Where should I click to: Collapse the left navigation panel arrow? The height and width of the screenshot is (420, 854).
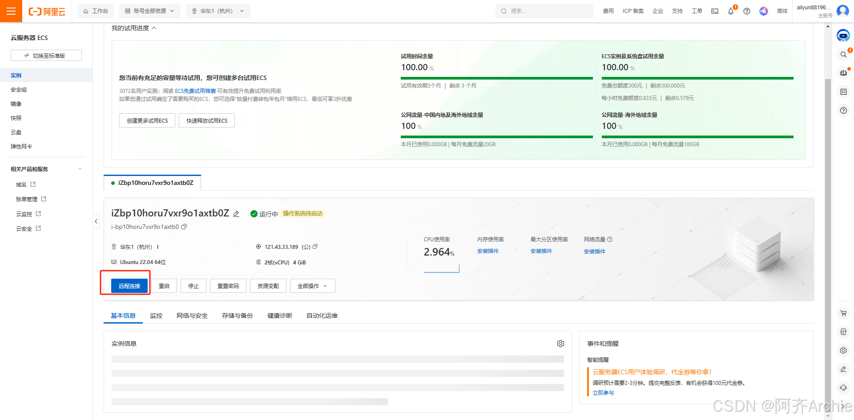click(x=96, y=221)
